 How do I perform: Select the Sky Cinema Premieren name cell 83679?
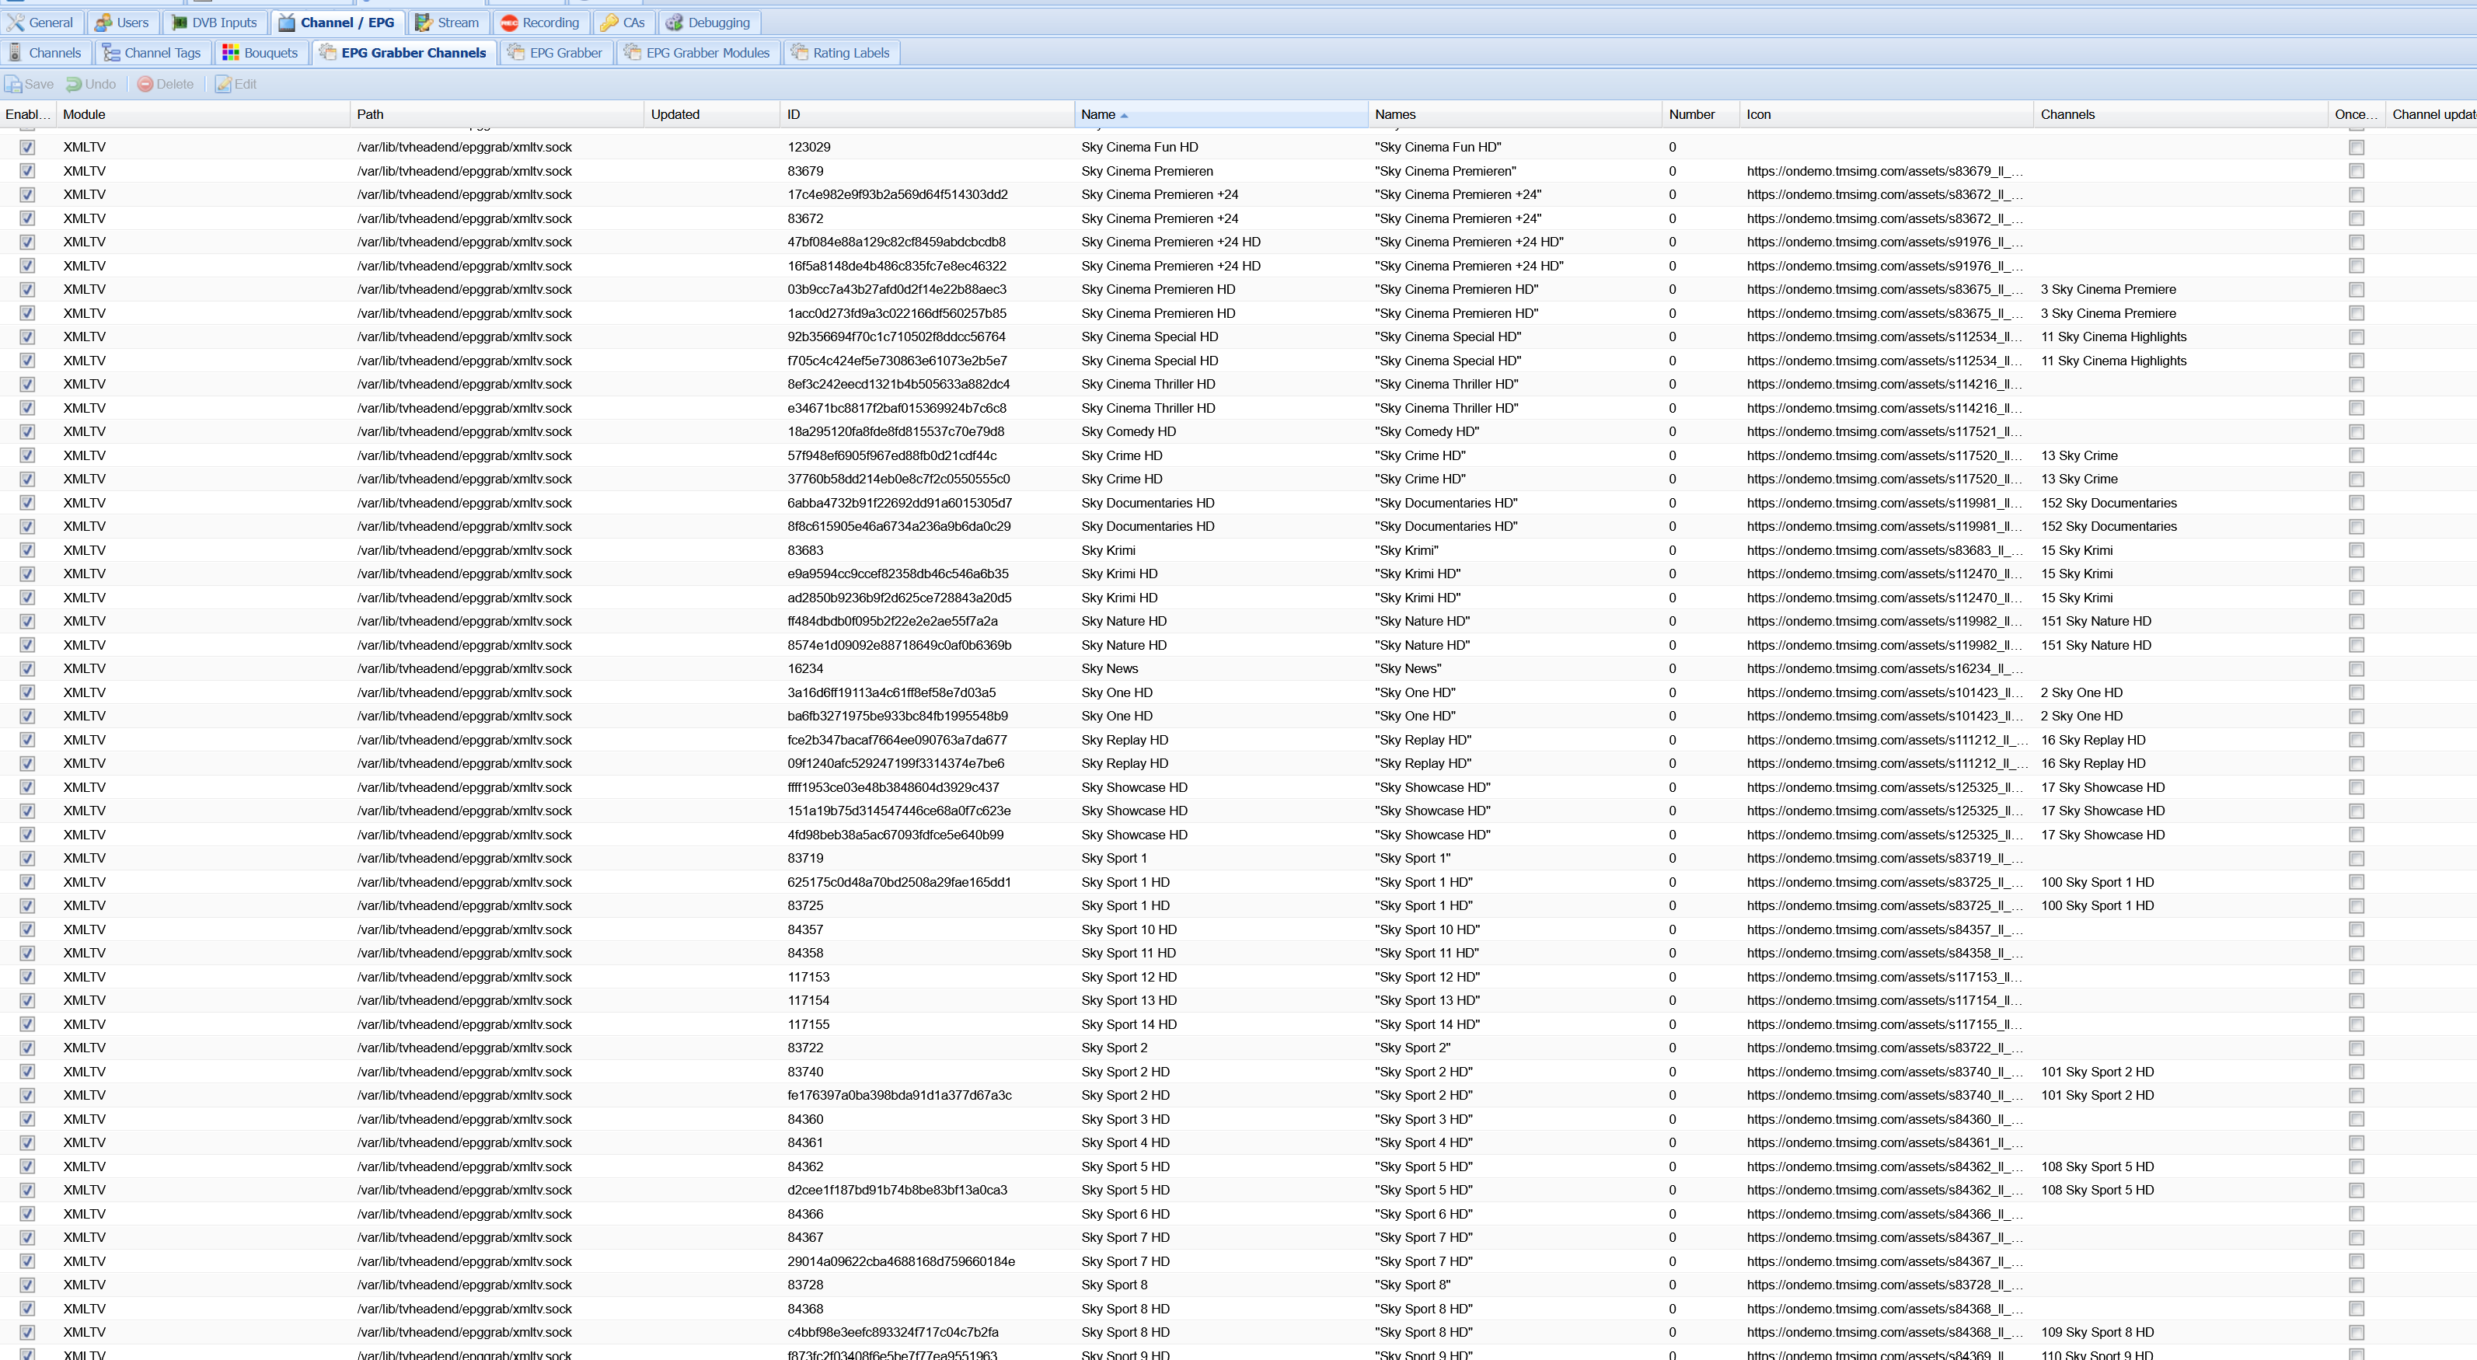[1221, 171]
